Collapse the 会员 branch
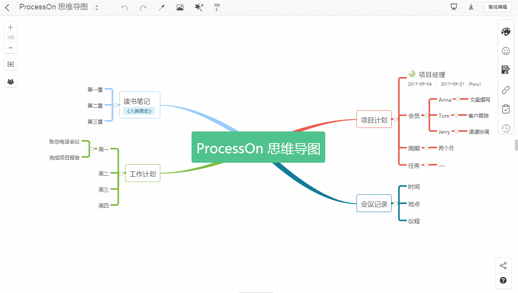Image resolution: width=518 pixels, height=293 pixels. click(426, 115)
